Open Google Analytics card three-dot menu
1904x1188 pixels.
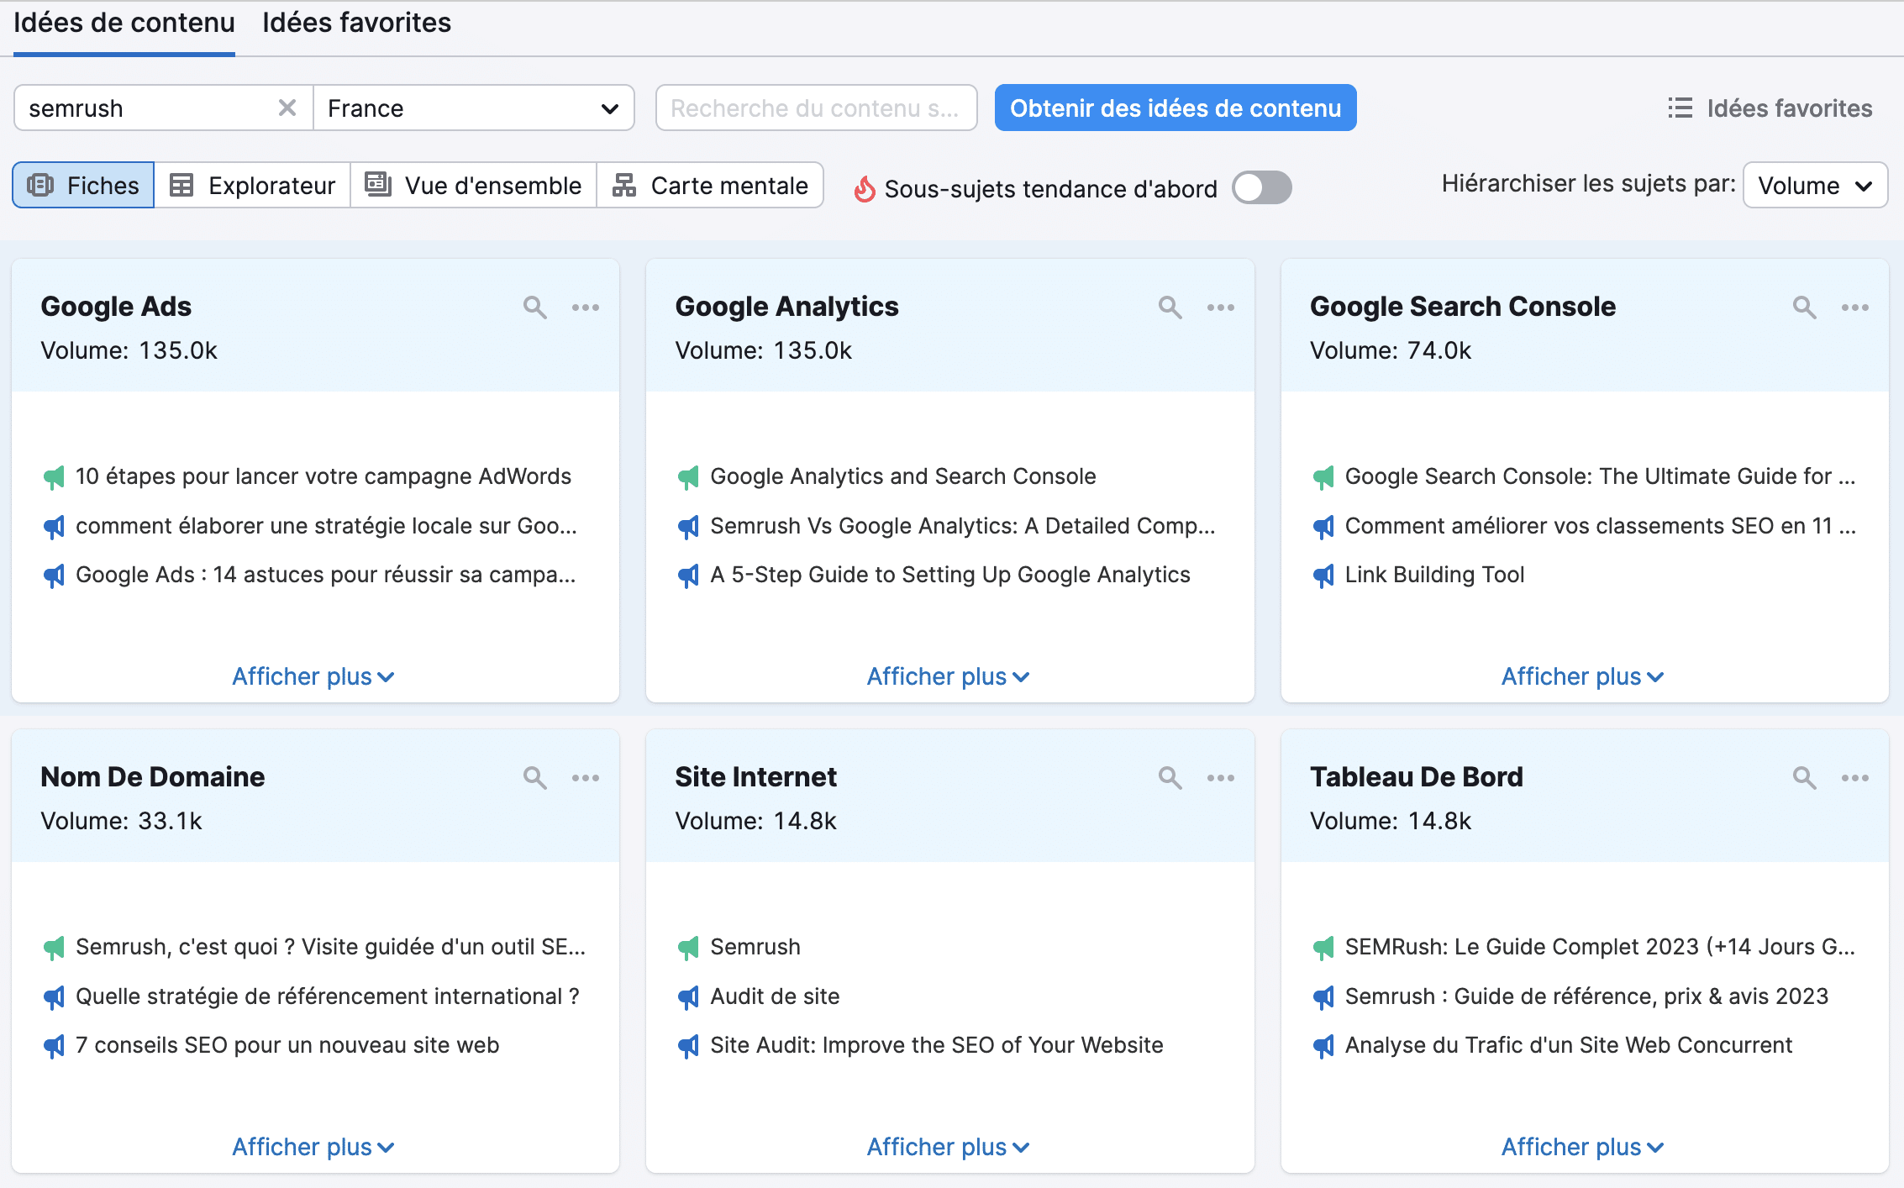pyautogui.click(x=1221, y=308)
